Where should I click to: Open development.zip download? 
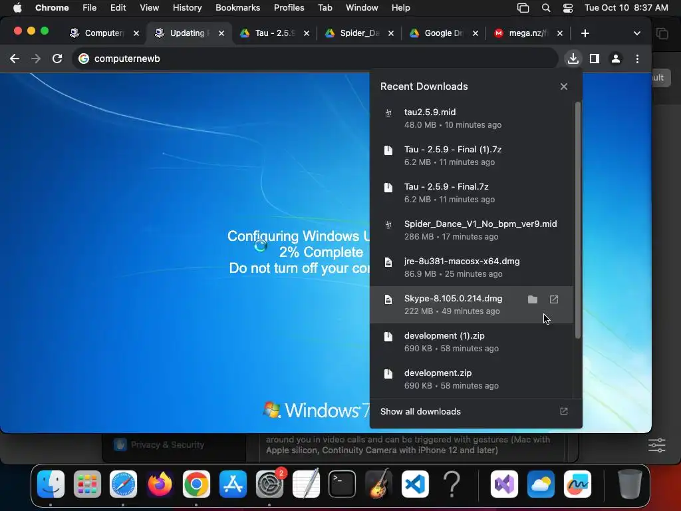point(472,379)
